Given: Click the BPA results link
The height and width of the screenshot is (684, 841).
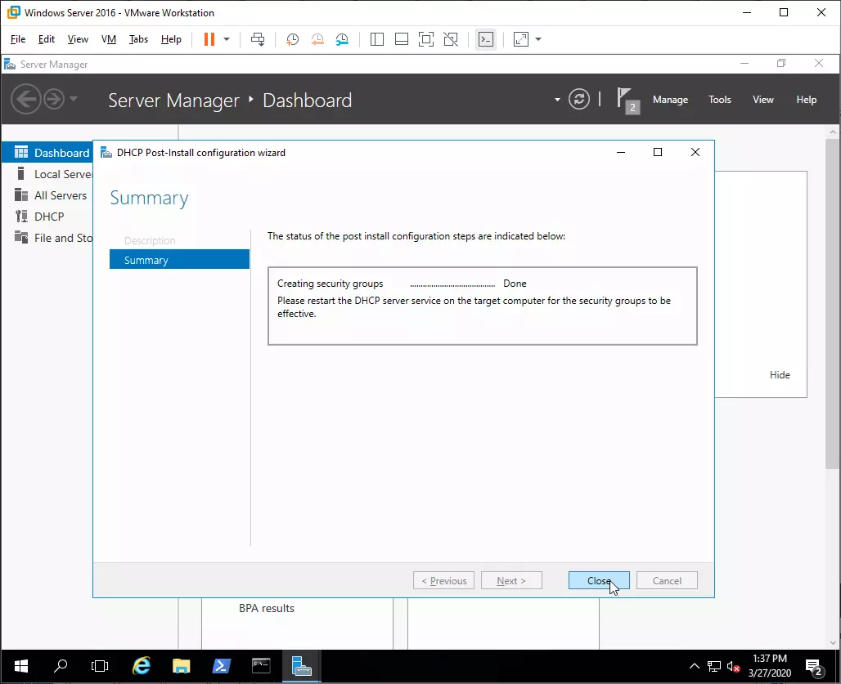Looking at the screenshot, I should pos(267,609).
